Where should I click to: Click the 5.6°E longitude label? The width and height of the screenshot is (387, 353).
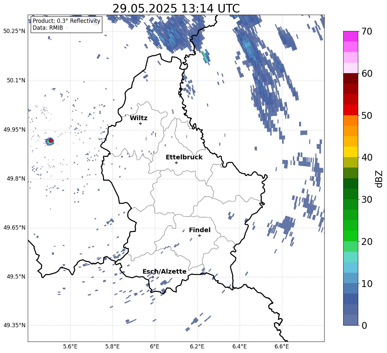(x=70, y=347)
